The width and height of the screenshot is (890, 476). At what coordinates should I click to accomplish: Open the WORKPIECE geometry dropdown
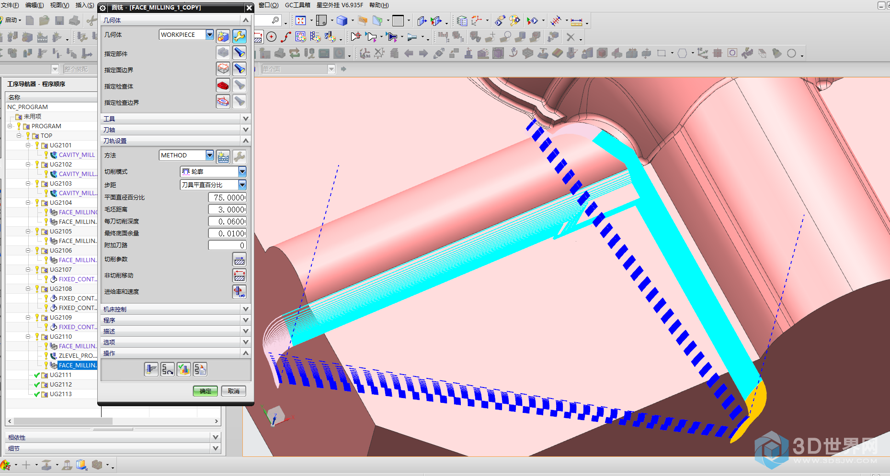[x=210, y=34]
